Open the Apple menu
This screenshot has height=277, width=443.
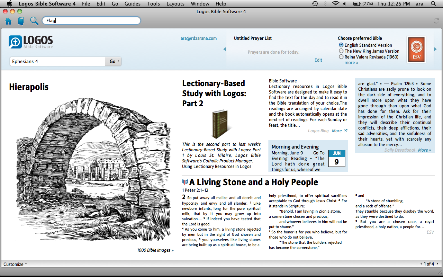[9, 4]
